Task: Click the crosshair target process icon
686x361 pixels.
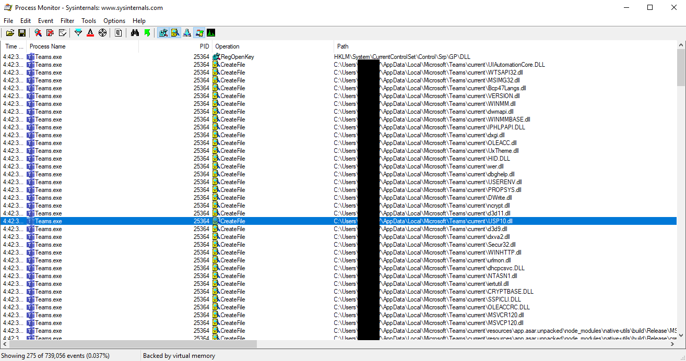Action: coord(102,33)
